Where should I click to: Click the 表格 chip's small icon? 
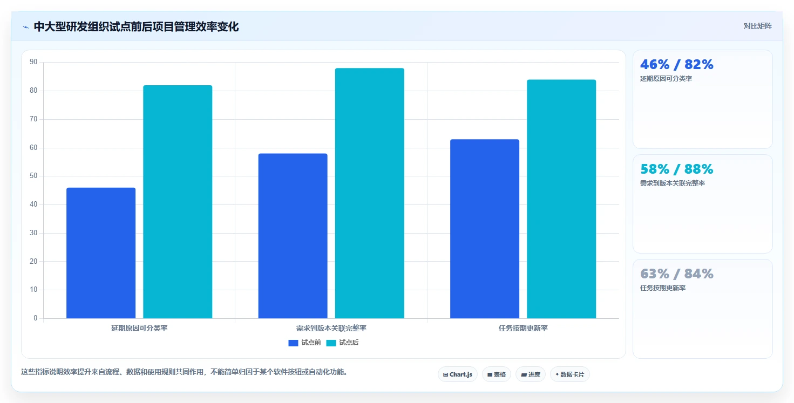click(x=490, y=374)
